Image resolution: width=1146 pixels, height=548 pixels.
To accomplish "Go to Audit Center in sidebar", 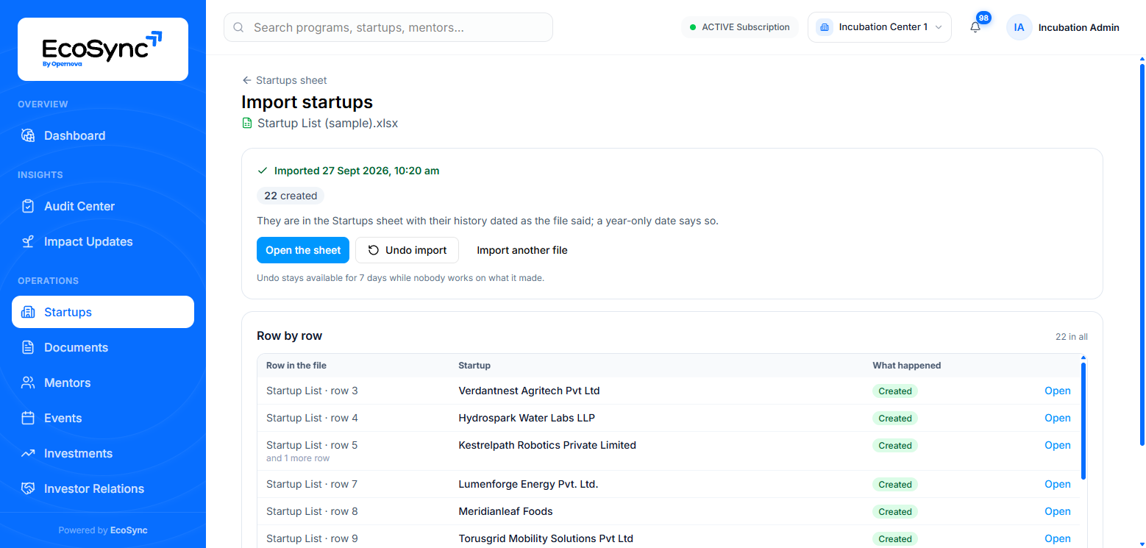I will click(x=103, y=206).
